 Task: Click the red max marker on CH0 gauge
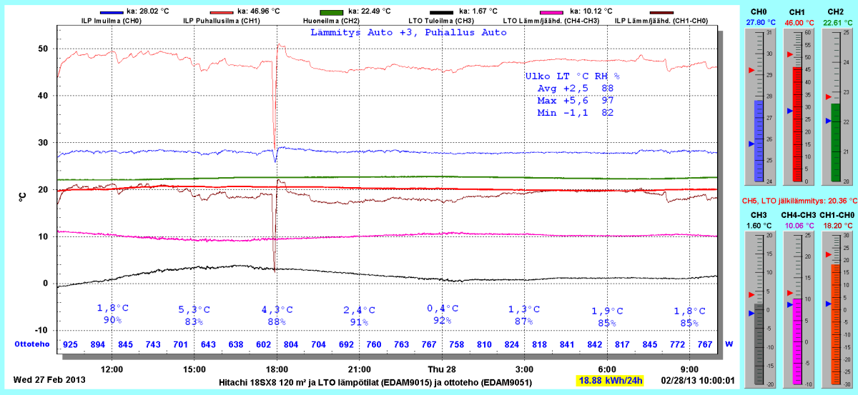(751, 70)
